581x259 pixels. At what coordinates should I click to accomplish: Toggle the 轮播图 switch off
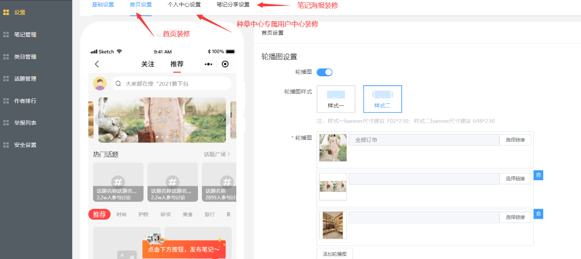click(324, 72)
